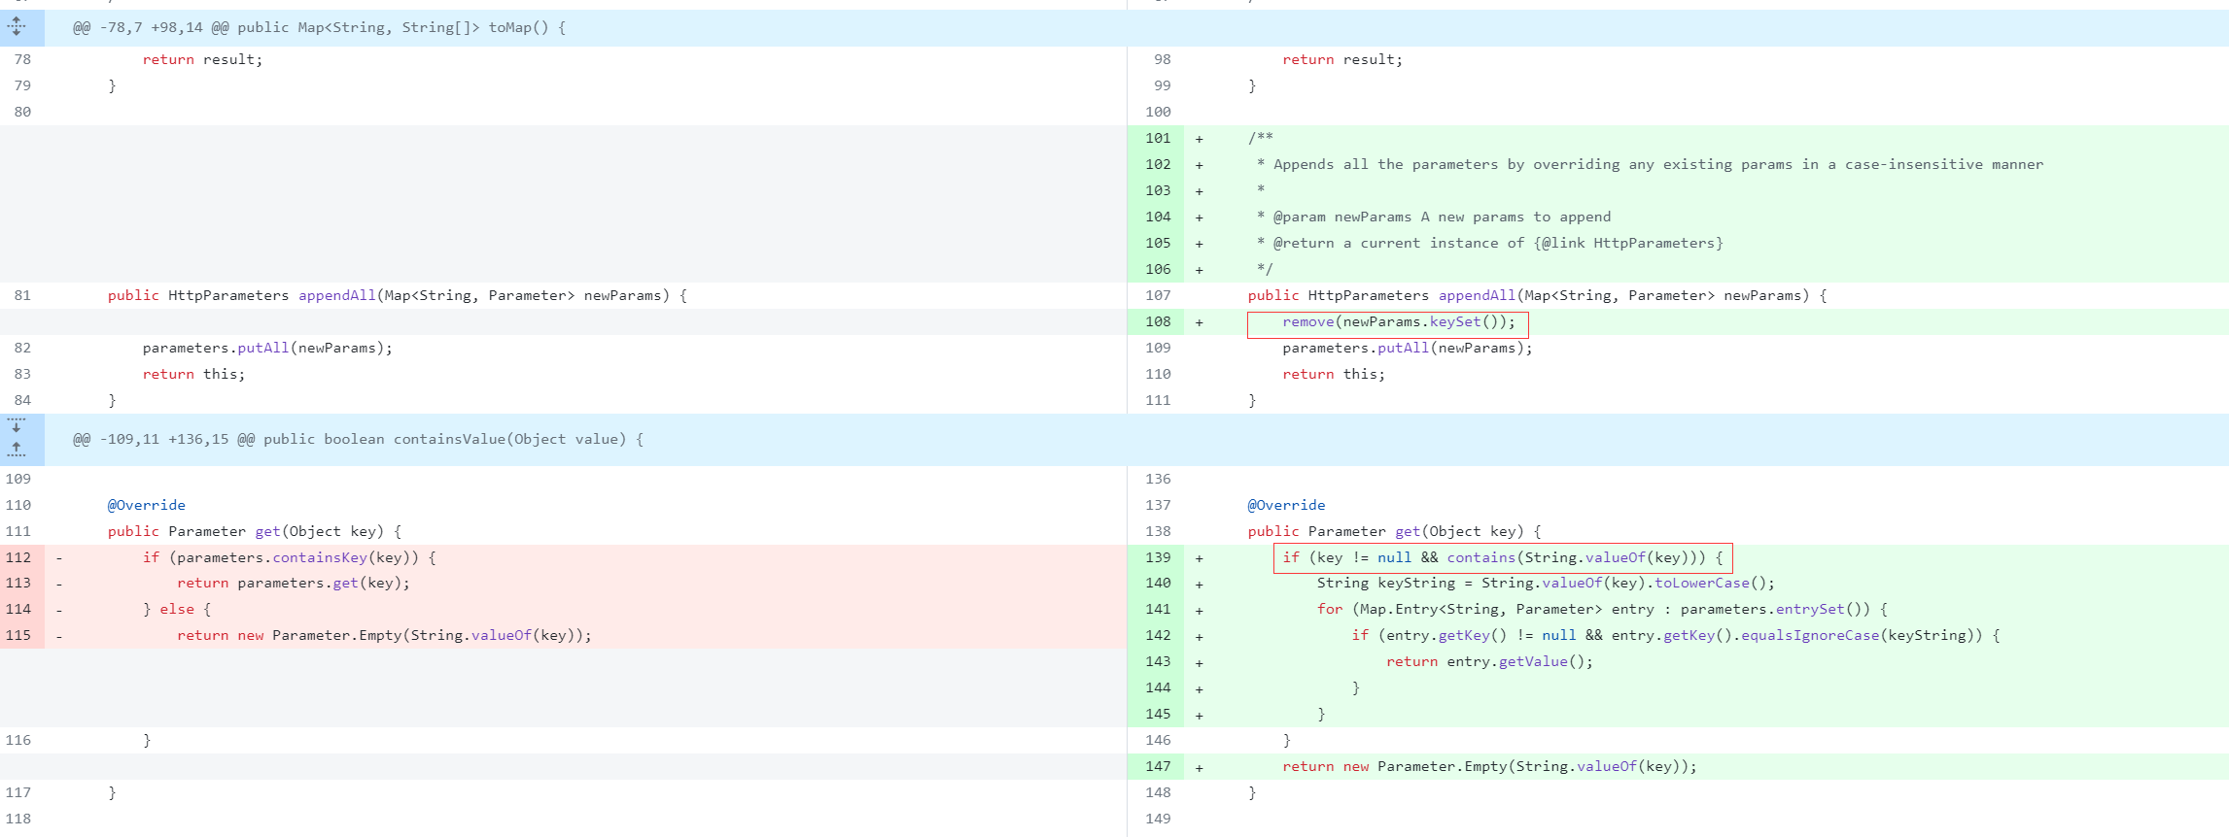2229x837 pixels.
Task: Click 'return this;' on old line 83
Action: tap(193, 374)
